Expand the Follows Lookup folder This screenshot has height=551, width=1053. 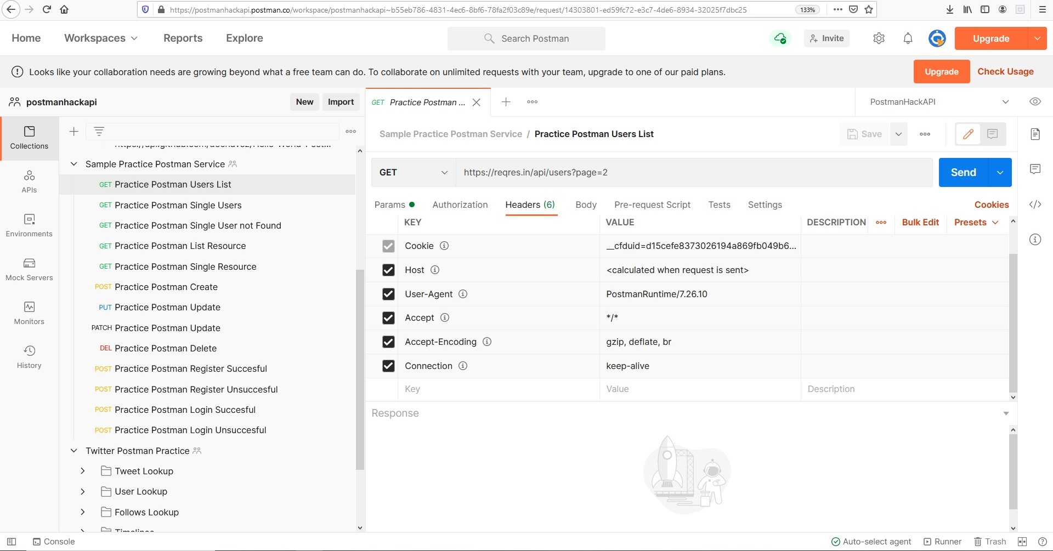tap(83, 512)
